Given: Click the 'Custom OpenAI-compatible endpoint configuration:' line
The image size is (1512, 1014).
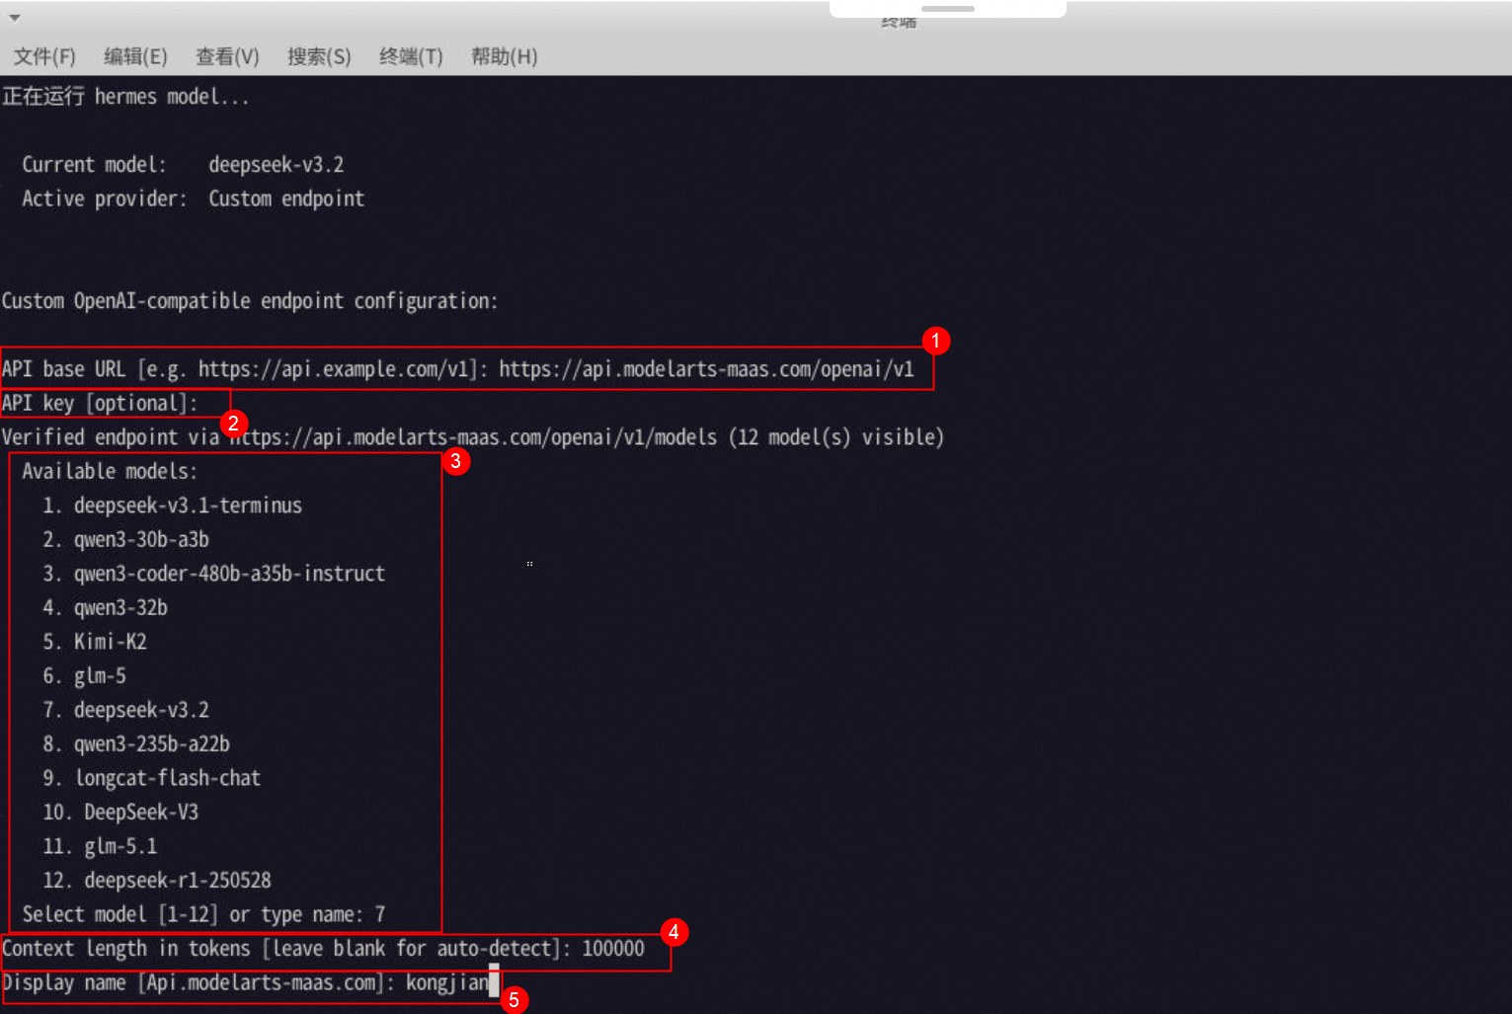Looking at the screenshot, I should (x=250, y=301).
